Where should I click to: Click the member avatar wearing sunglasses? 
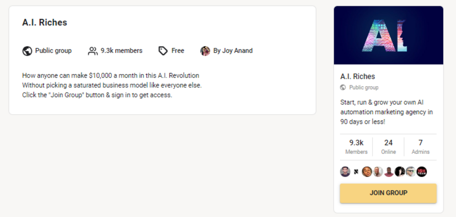click(411, 172)
